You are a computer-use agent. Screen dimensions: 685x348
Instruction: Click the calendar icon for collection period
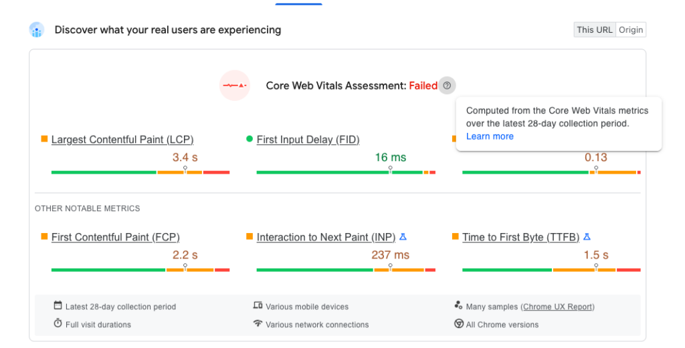pos(58,306)
